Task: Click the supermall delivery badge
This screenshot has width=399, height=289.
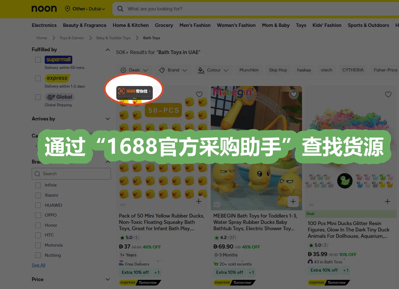Action: (58, 59)
